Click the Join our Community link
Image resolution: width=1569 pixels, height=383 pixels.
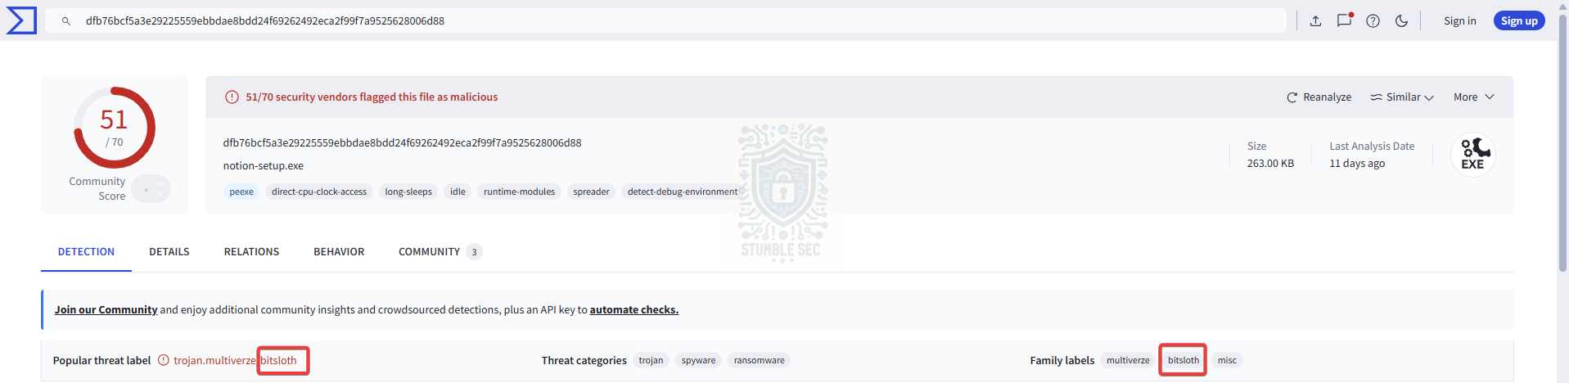106,310
